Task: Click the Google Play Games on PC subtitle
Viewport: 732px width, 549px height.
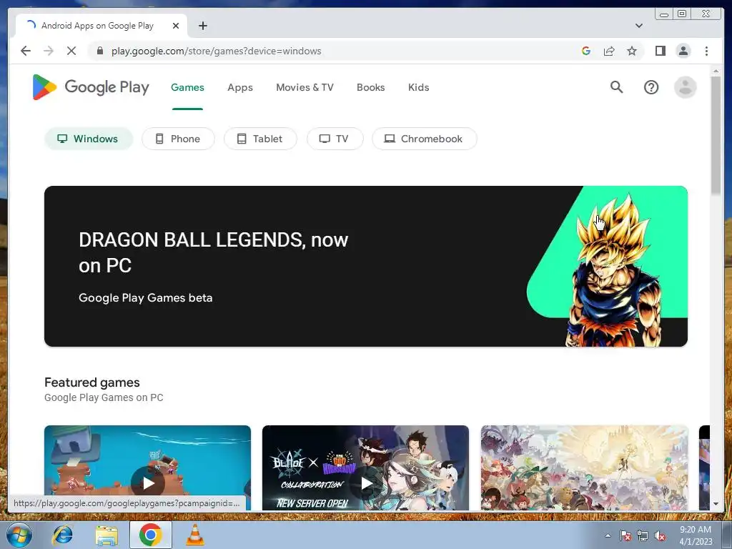Action: 104,397
